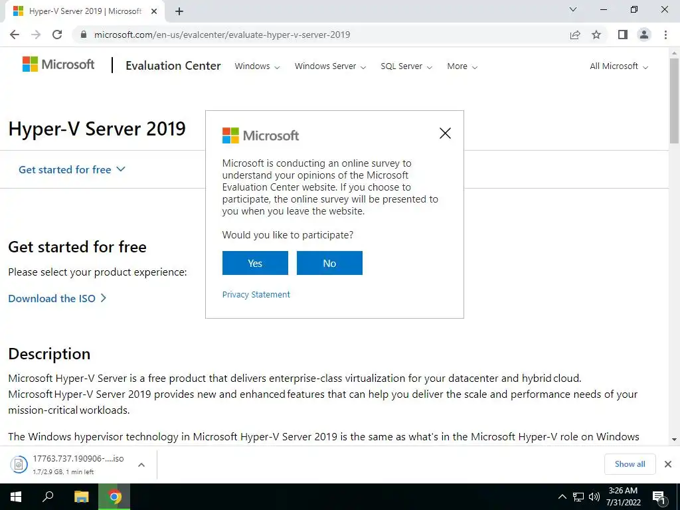
Task: Open the Privacy Statement link
Action: pyautogui.click(x=256, y=294)
